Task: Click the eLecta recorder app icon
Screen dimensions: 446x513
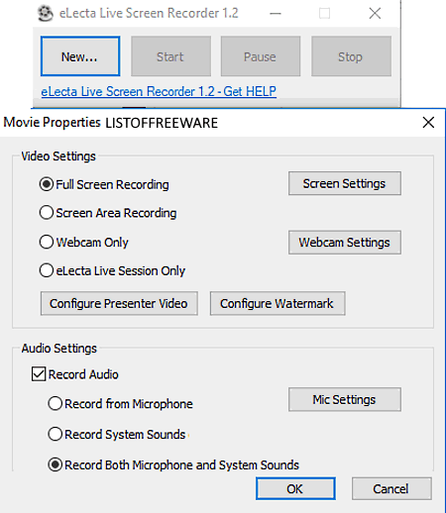Action: [45, 14]
